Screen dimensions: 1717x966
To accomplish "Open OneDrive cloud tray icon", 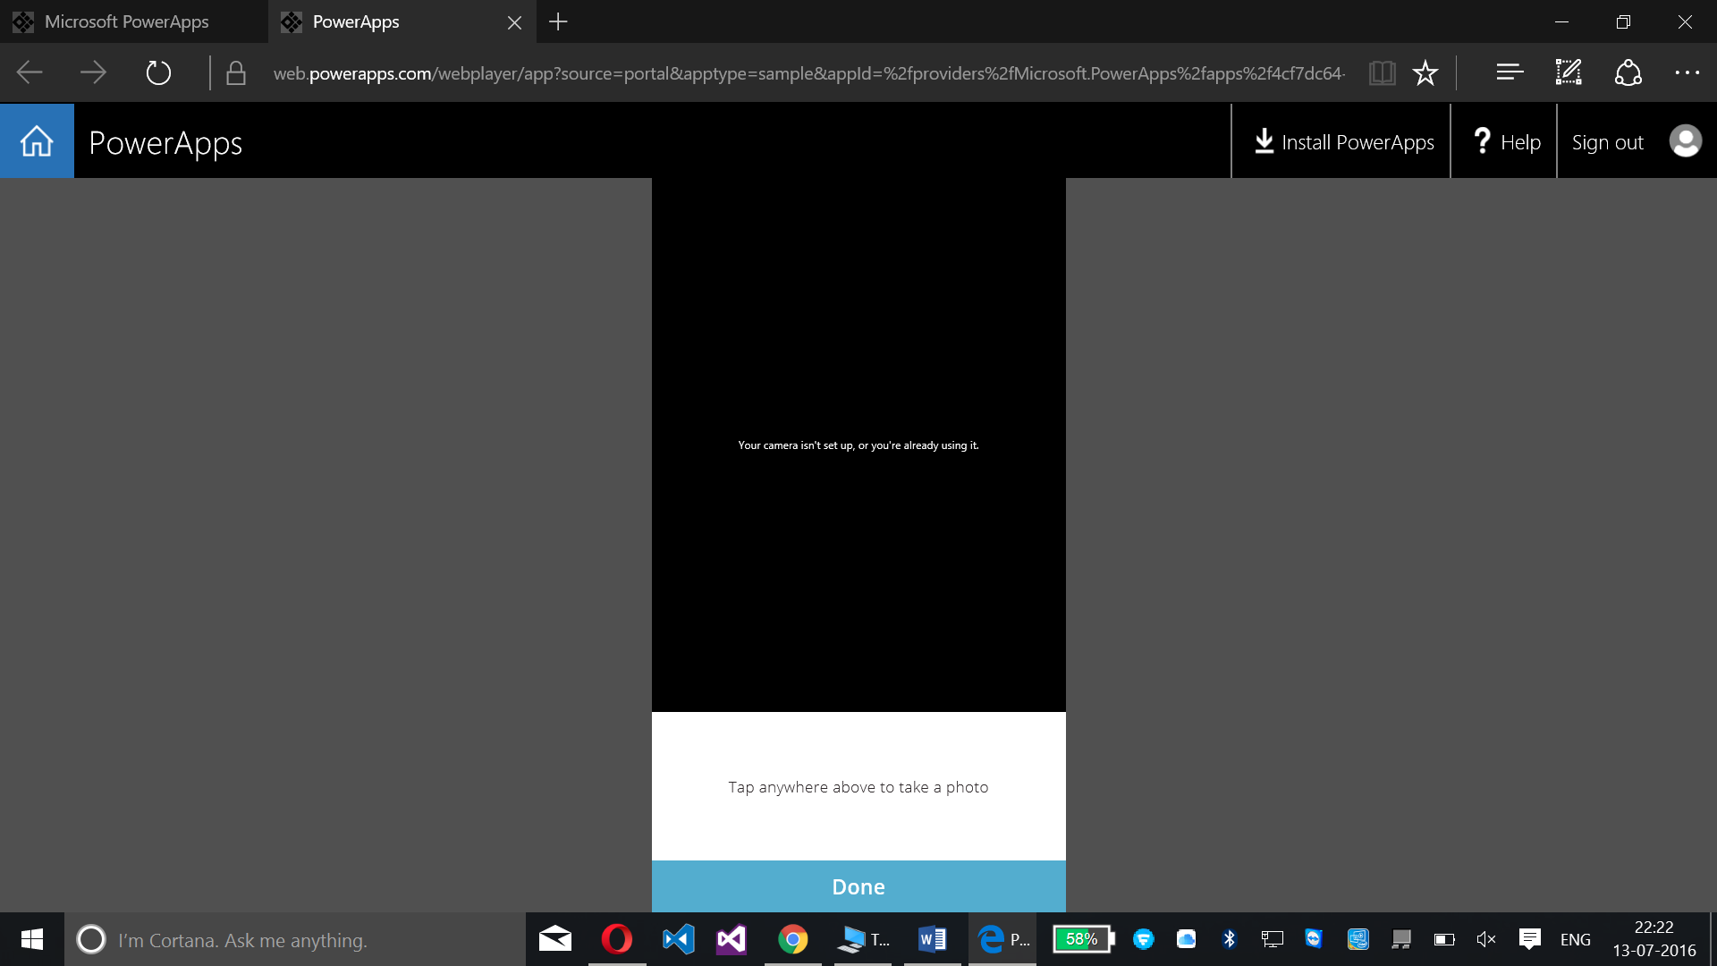I will click(x=1186, y=939).
